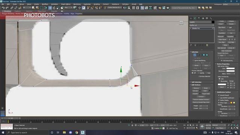The height and width of the screenshot is (135, 240).
Task: Select Vertex sub-object level icon
Action: point(195,55)
